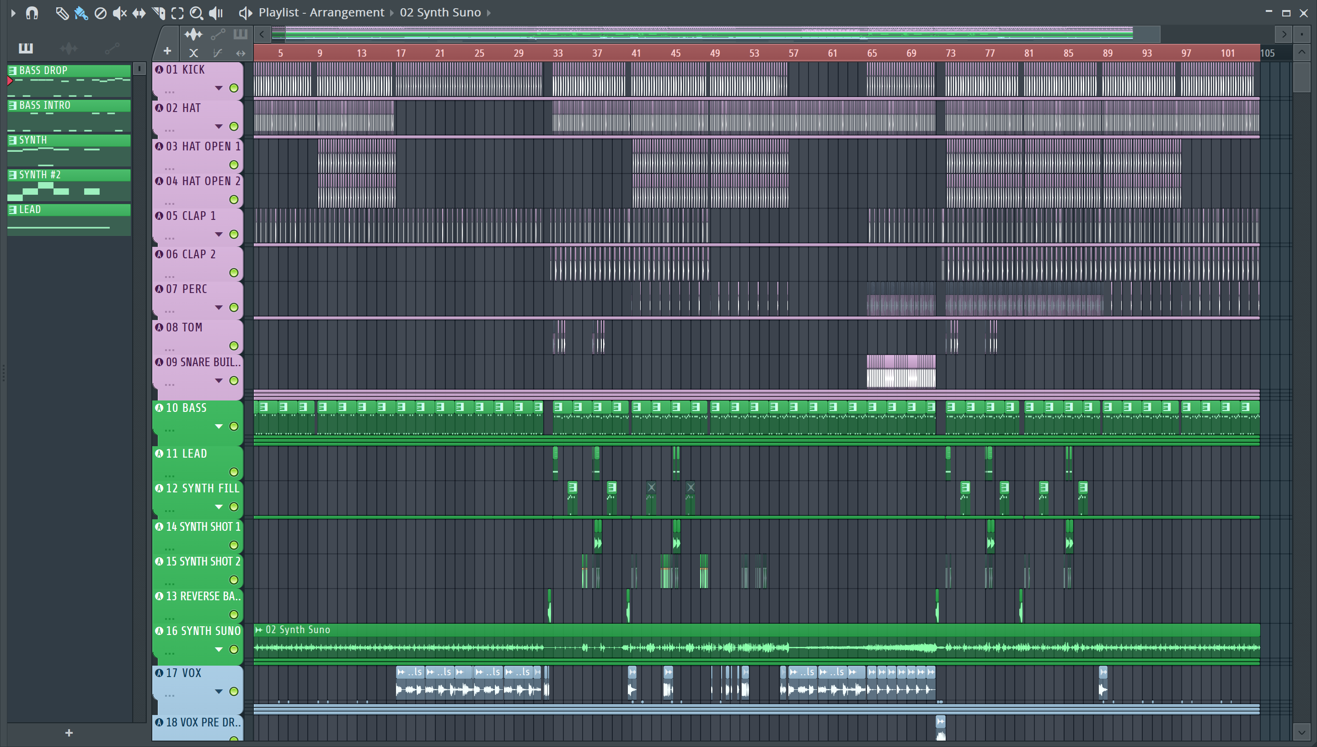Viewport: 1317px width, 747px height.
Task: Click the 02 Synth Suno breadcrumb
Action: [x=440, y=12]
